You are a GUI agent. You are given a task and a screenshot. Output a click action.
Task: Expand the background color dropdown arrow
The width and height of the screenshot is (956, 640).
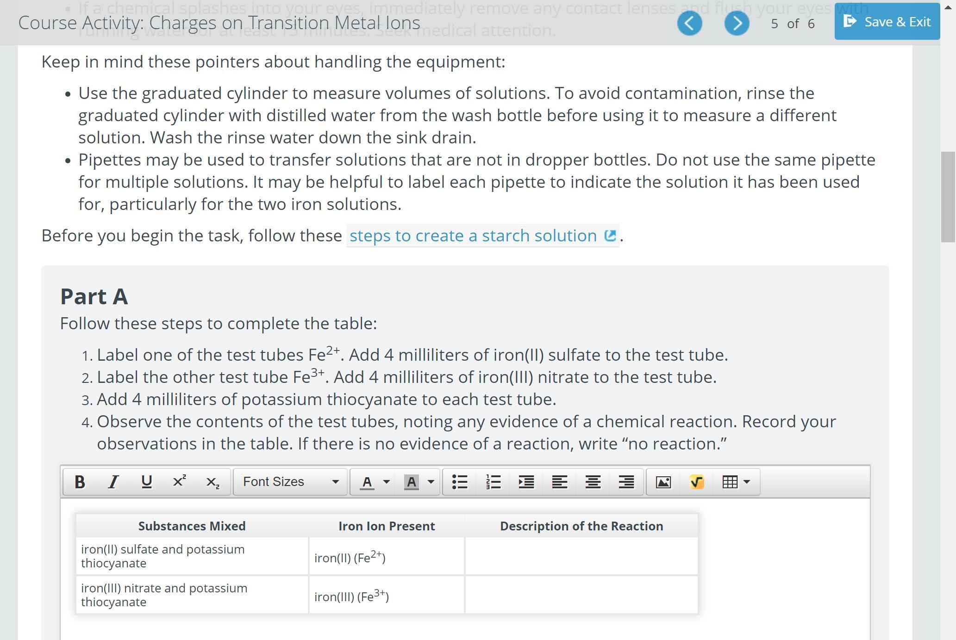click(431, 482)
